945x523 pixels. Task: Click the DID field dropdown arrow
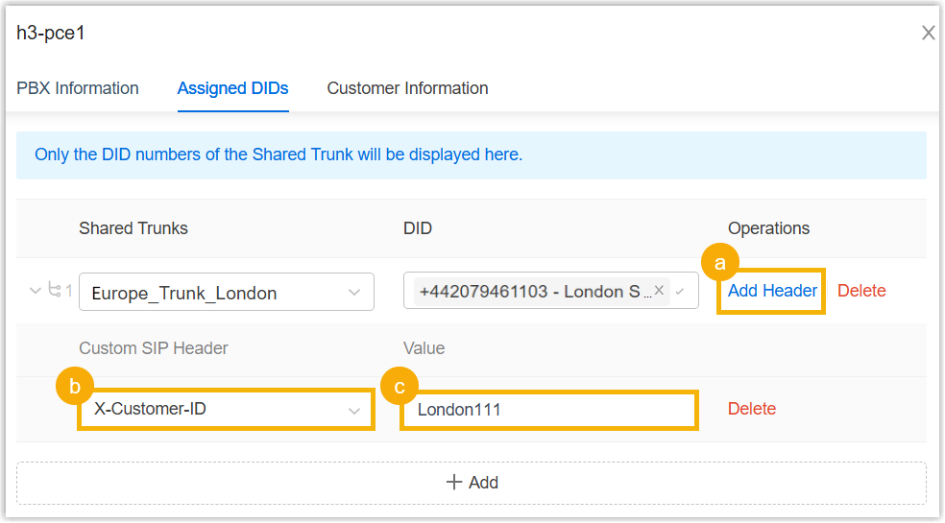tap(681, 292)
